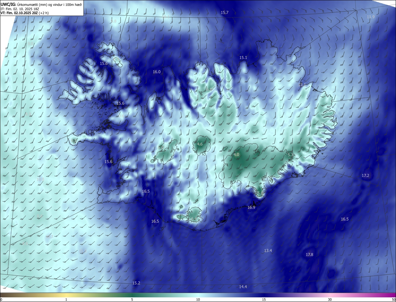Screen dimensions: 396x302
Task: Click the 4.6 value on the glacier
Action: 200,144
